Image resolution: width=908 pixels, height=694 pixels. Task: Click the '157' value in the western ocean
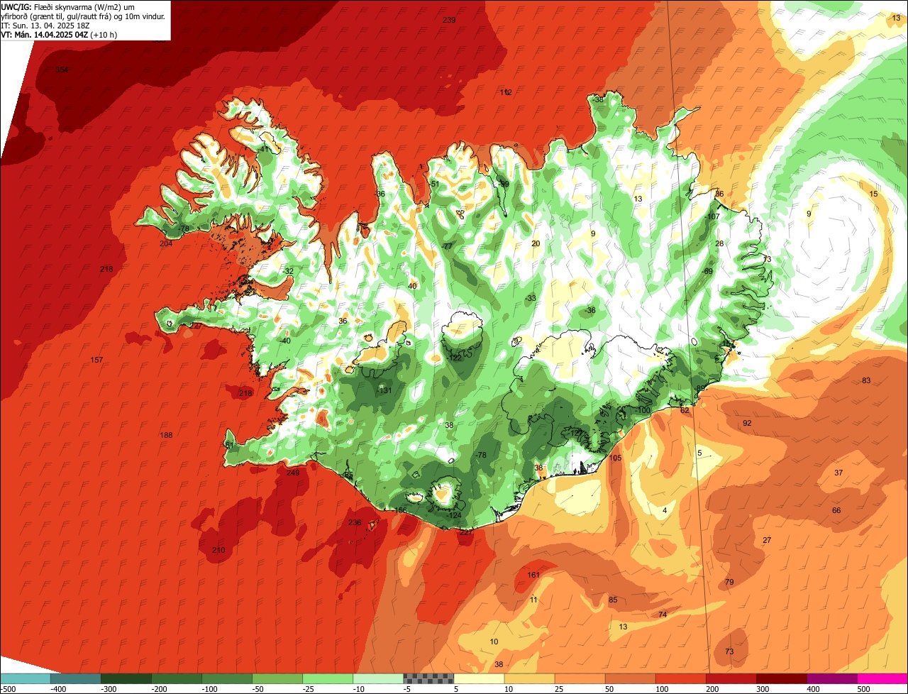click(96, 360)
